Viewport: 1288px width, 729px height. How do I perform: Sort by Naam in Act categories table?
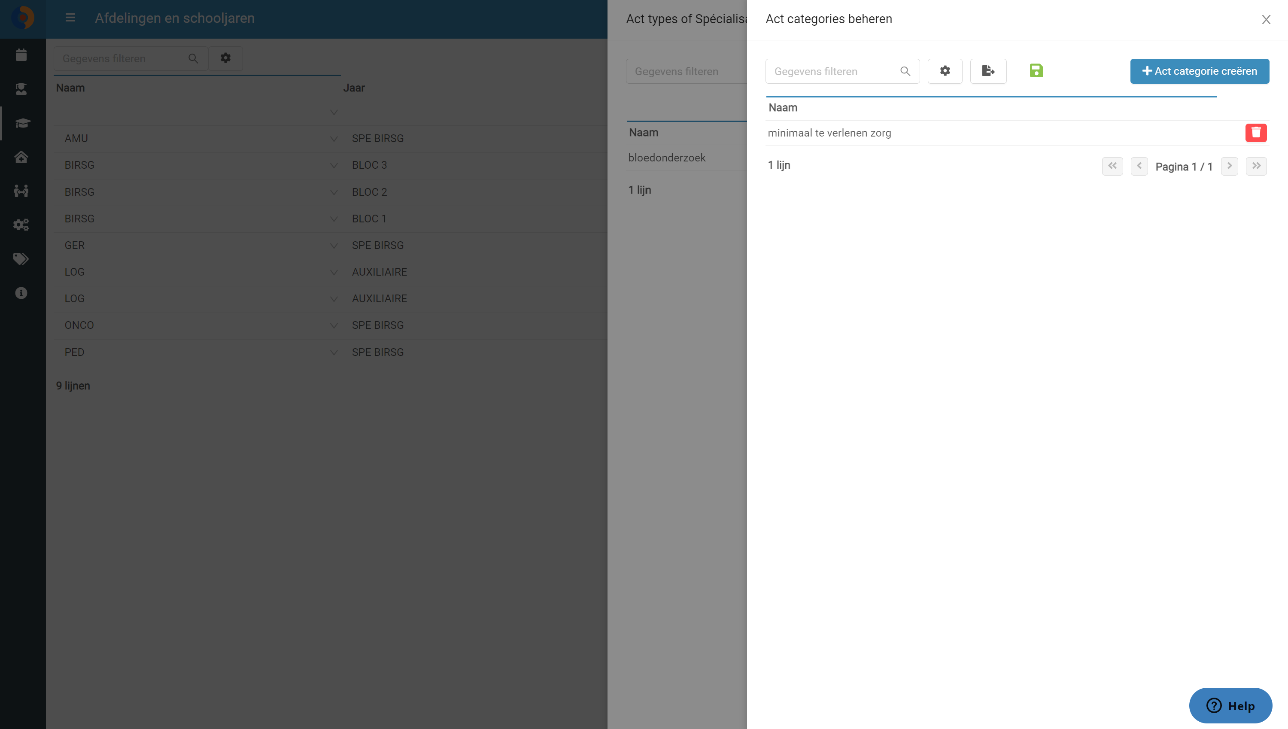click(782, 108)
